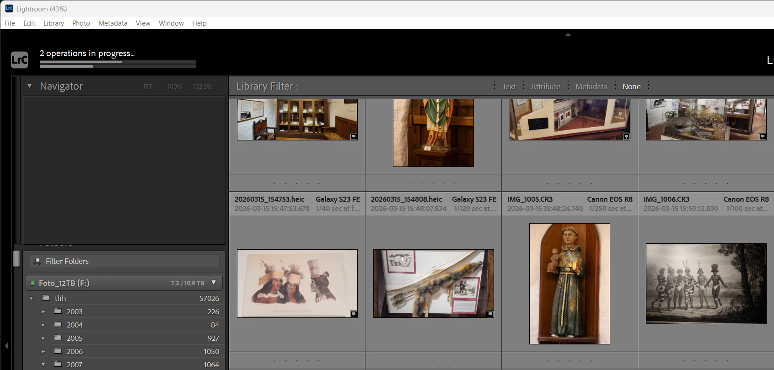The height and width of the screenshot is (370, 774).
Task: Click the second activity progress bar below
Action: [x=118, y=66]
